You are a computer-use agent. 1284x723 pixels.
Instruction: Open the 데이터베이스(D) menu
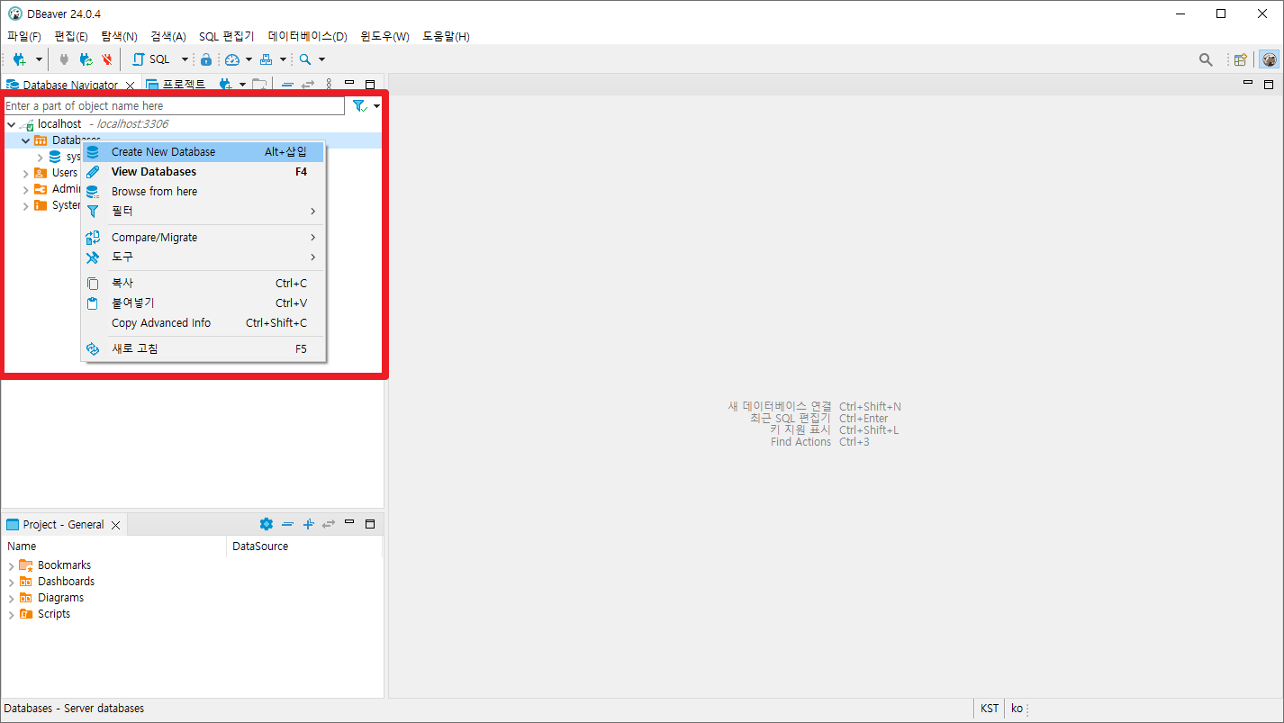pos(307,36)
